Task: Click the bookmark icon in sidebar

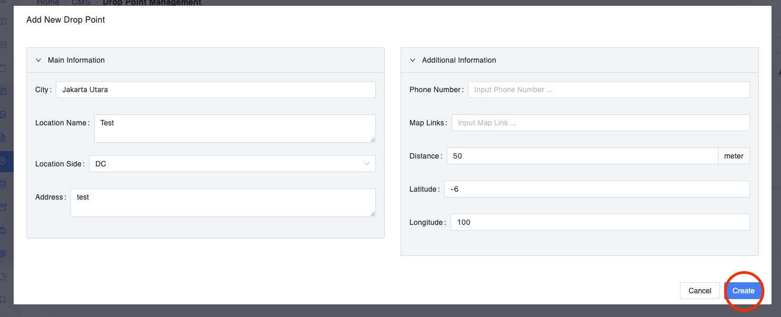Action: tap(3, 300)
